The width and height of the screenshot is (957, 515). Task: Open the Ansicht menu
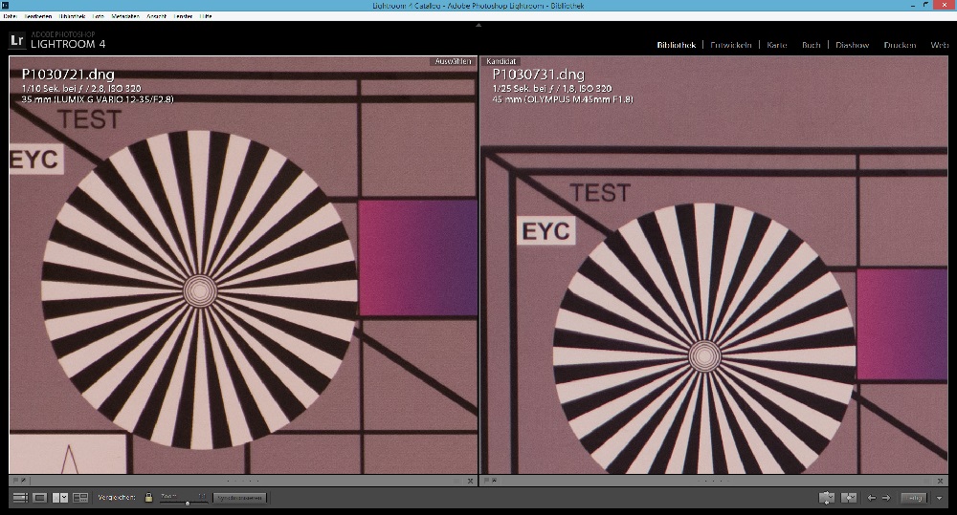(x=157, y=16)
